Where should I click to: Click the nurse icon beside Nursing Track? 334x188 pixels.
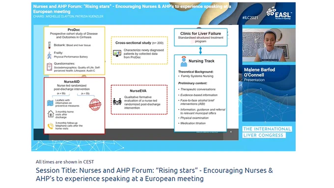click(183, 61)
